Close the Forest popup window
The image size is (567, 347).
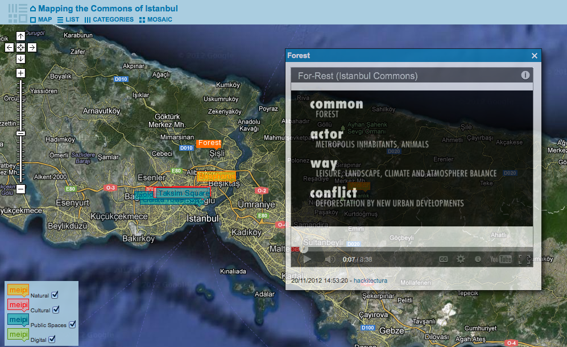(x=535, y=56)
